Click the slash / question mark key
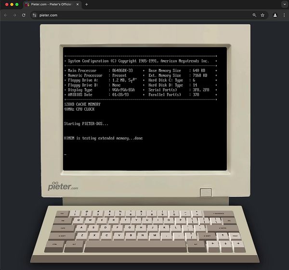 [191, 236]
